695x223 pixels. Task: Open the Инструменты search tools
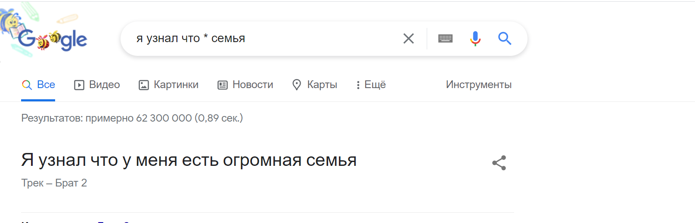point(478,85)
